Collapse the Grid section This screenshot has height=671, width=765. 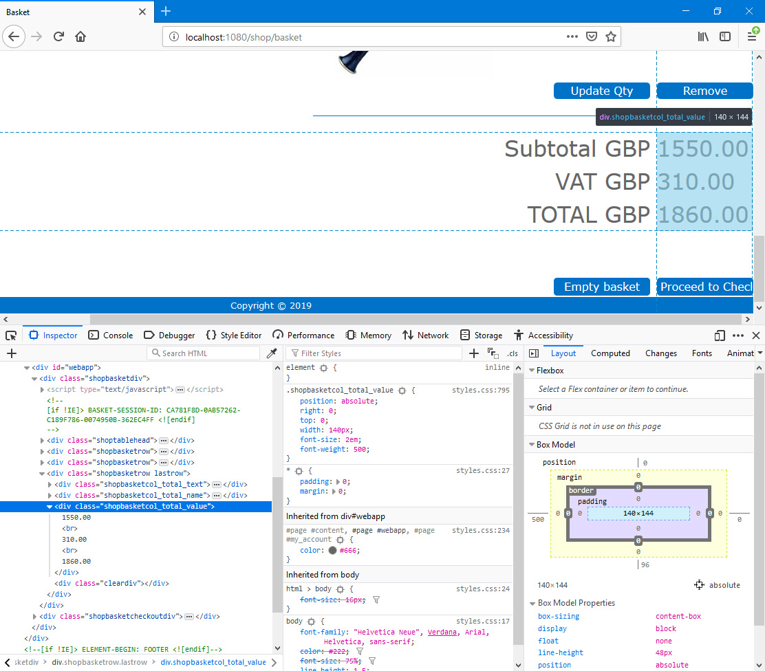click(532, 408)
